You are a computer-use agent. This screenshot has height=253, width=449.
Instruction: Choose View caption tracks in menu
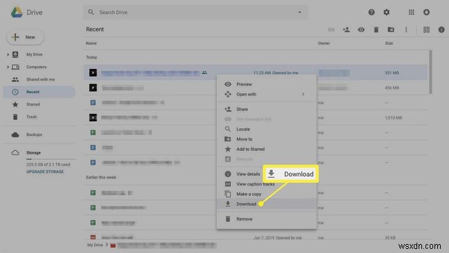tap(267, 184)
